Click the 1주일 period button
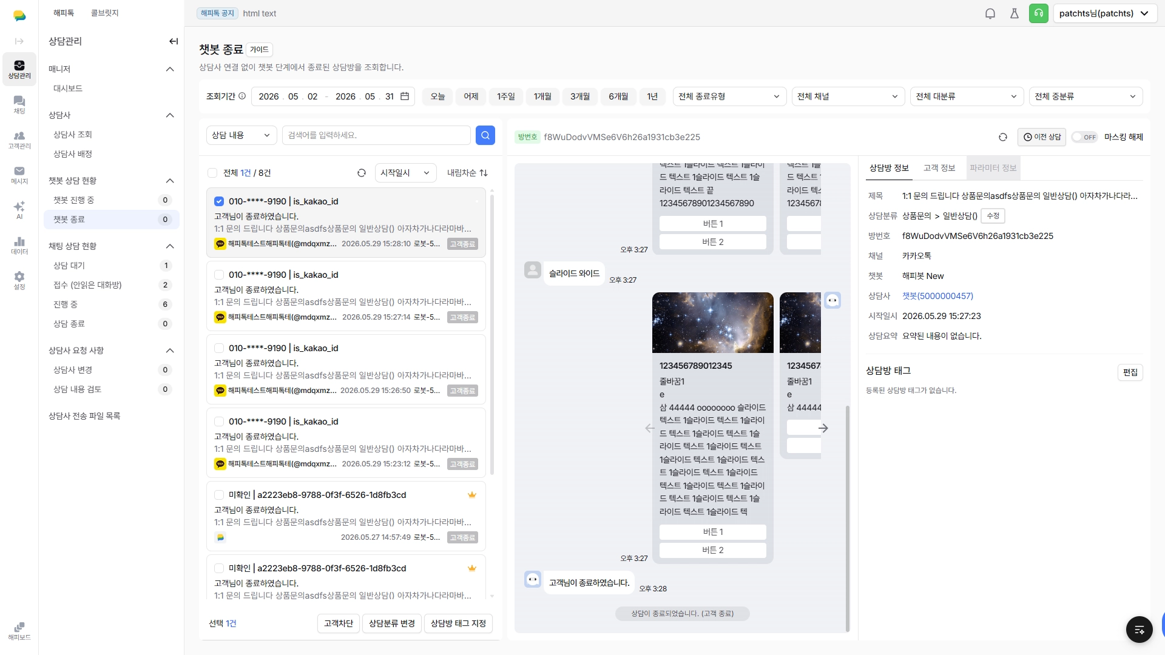The width and height of the screenshot is (1165, 655). 506,96
